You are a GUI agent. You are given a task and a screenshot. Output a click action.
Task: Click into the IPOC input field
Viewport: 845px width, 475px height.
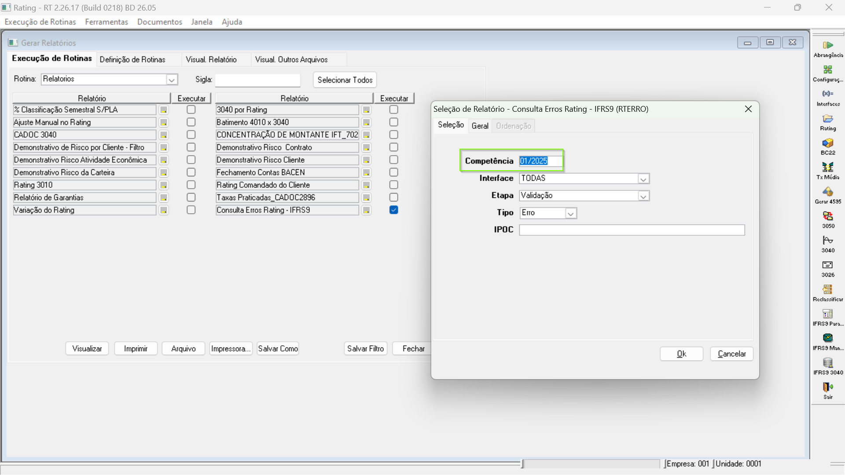tap(632, 230)
